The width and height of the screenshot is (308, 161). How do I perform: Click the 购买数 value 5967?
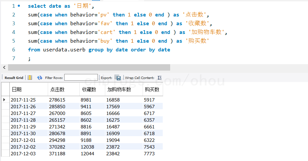(x=149, y=107)
